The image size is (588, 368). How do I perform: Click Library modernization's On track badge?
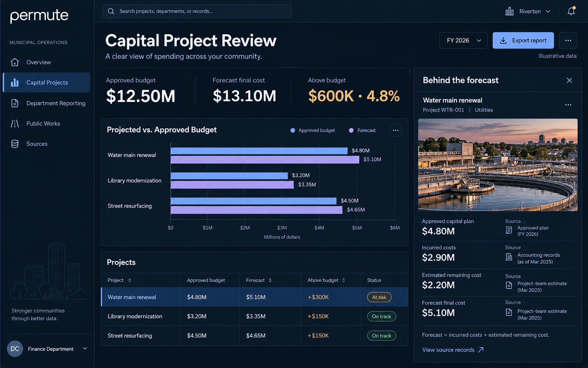point(381,316)
